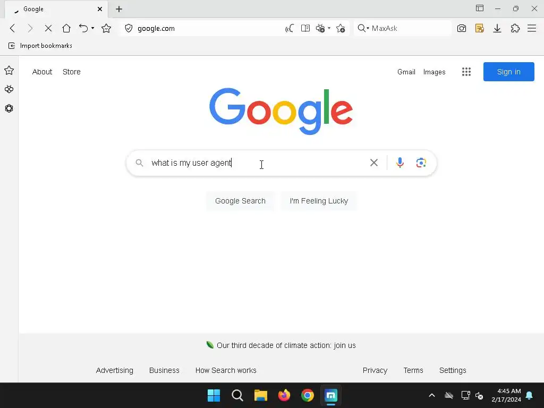This screenshot has width=544, height=408.
Task: Add the current page to favorites via the star-plus icon
Action: tap(341, 28)
